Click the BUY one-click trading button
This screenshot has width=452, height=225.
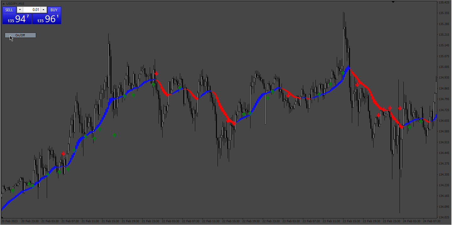[x=54, y=10]
